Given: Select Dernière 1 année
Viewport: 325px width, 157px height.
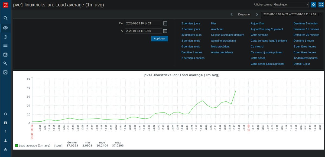Looking at the screenshot, I should (192, 52).
